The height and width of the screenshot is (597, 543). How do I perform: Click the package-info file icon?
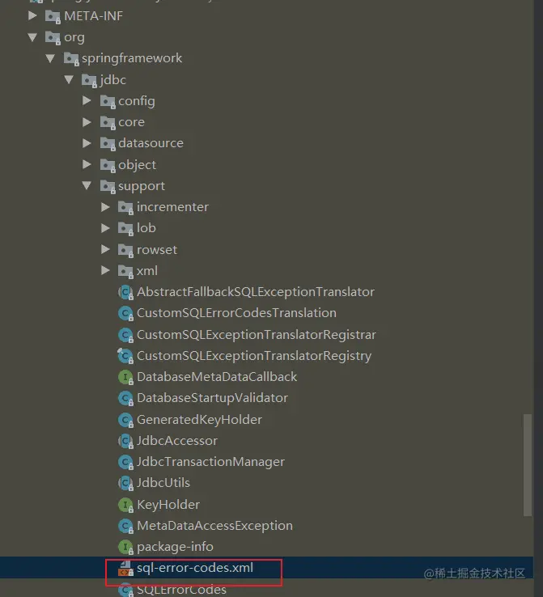point(125,547)
